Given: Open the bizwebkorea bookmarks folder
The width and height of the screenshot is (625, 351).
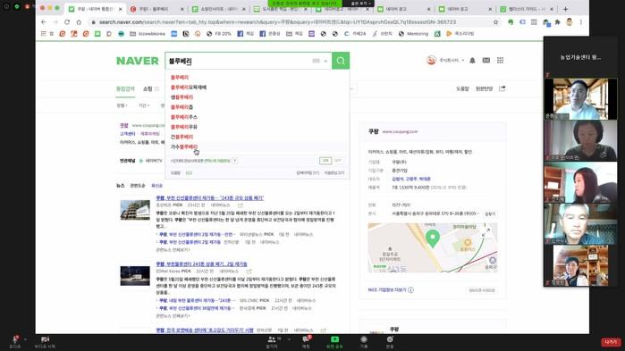Looking at the screenshot, I should [148, 34].
